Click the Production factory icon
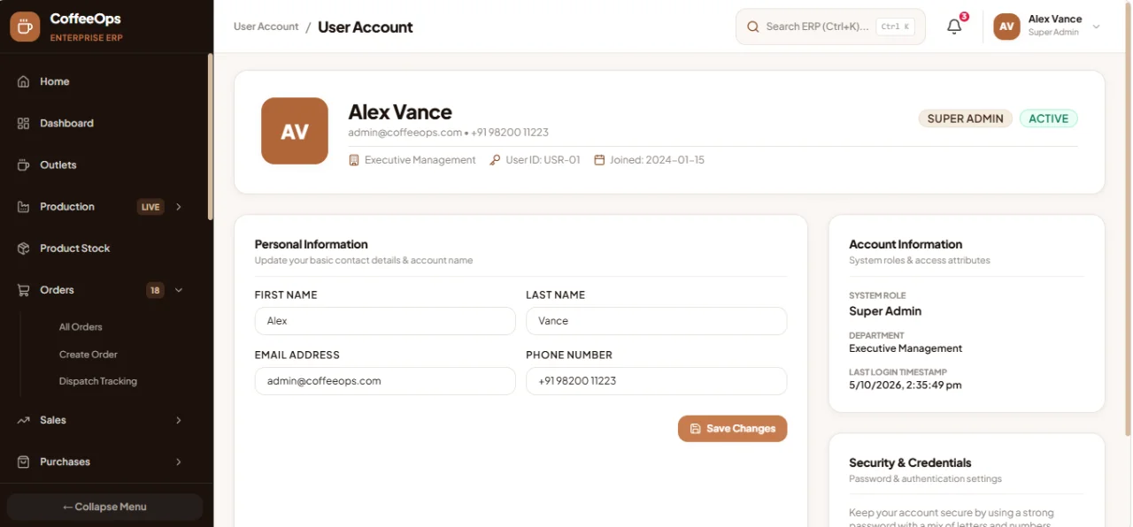The image size is (1133, 527). click(24, 207)
